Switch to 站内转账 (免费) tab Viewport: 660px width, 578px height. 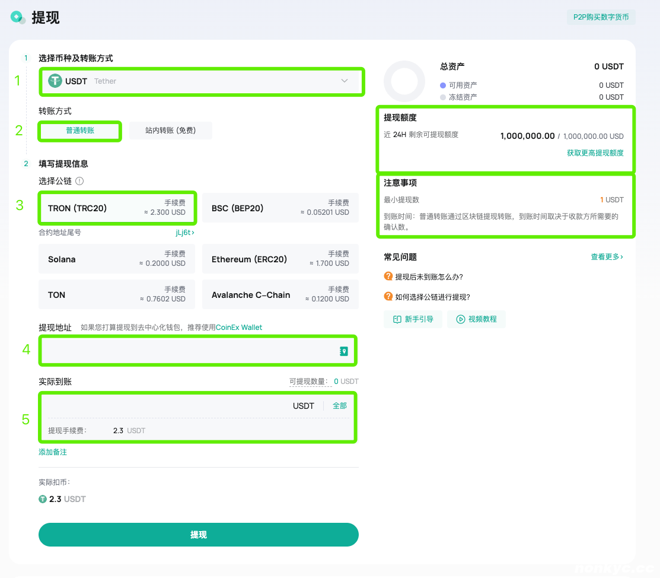[x=170, y=131]
